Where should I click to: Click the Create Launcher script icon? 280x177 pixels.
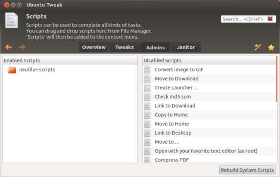[147, 87]
